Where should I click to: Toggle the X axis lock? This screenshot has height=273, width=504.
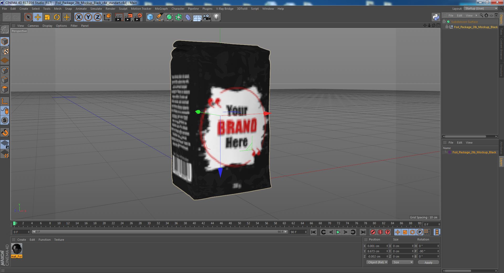point(79,17)
